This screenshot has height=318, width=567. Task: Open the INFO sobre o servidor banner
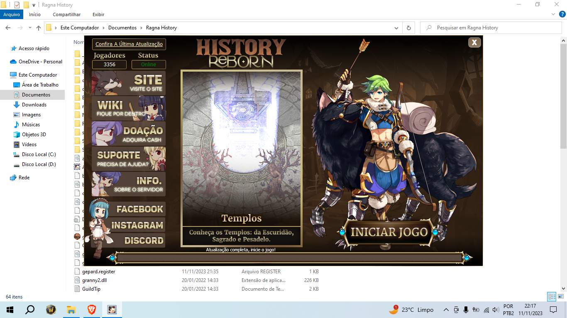tap(128, 184)
